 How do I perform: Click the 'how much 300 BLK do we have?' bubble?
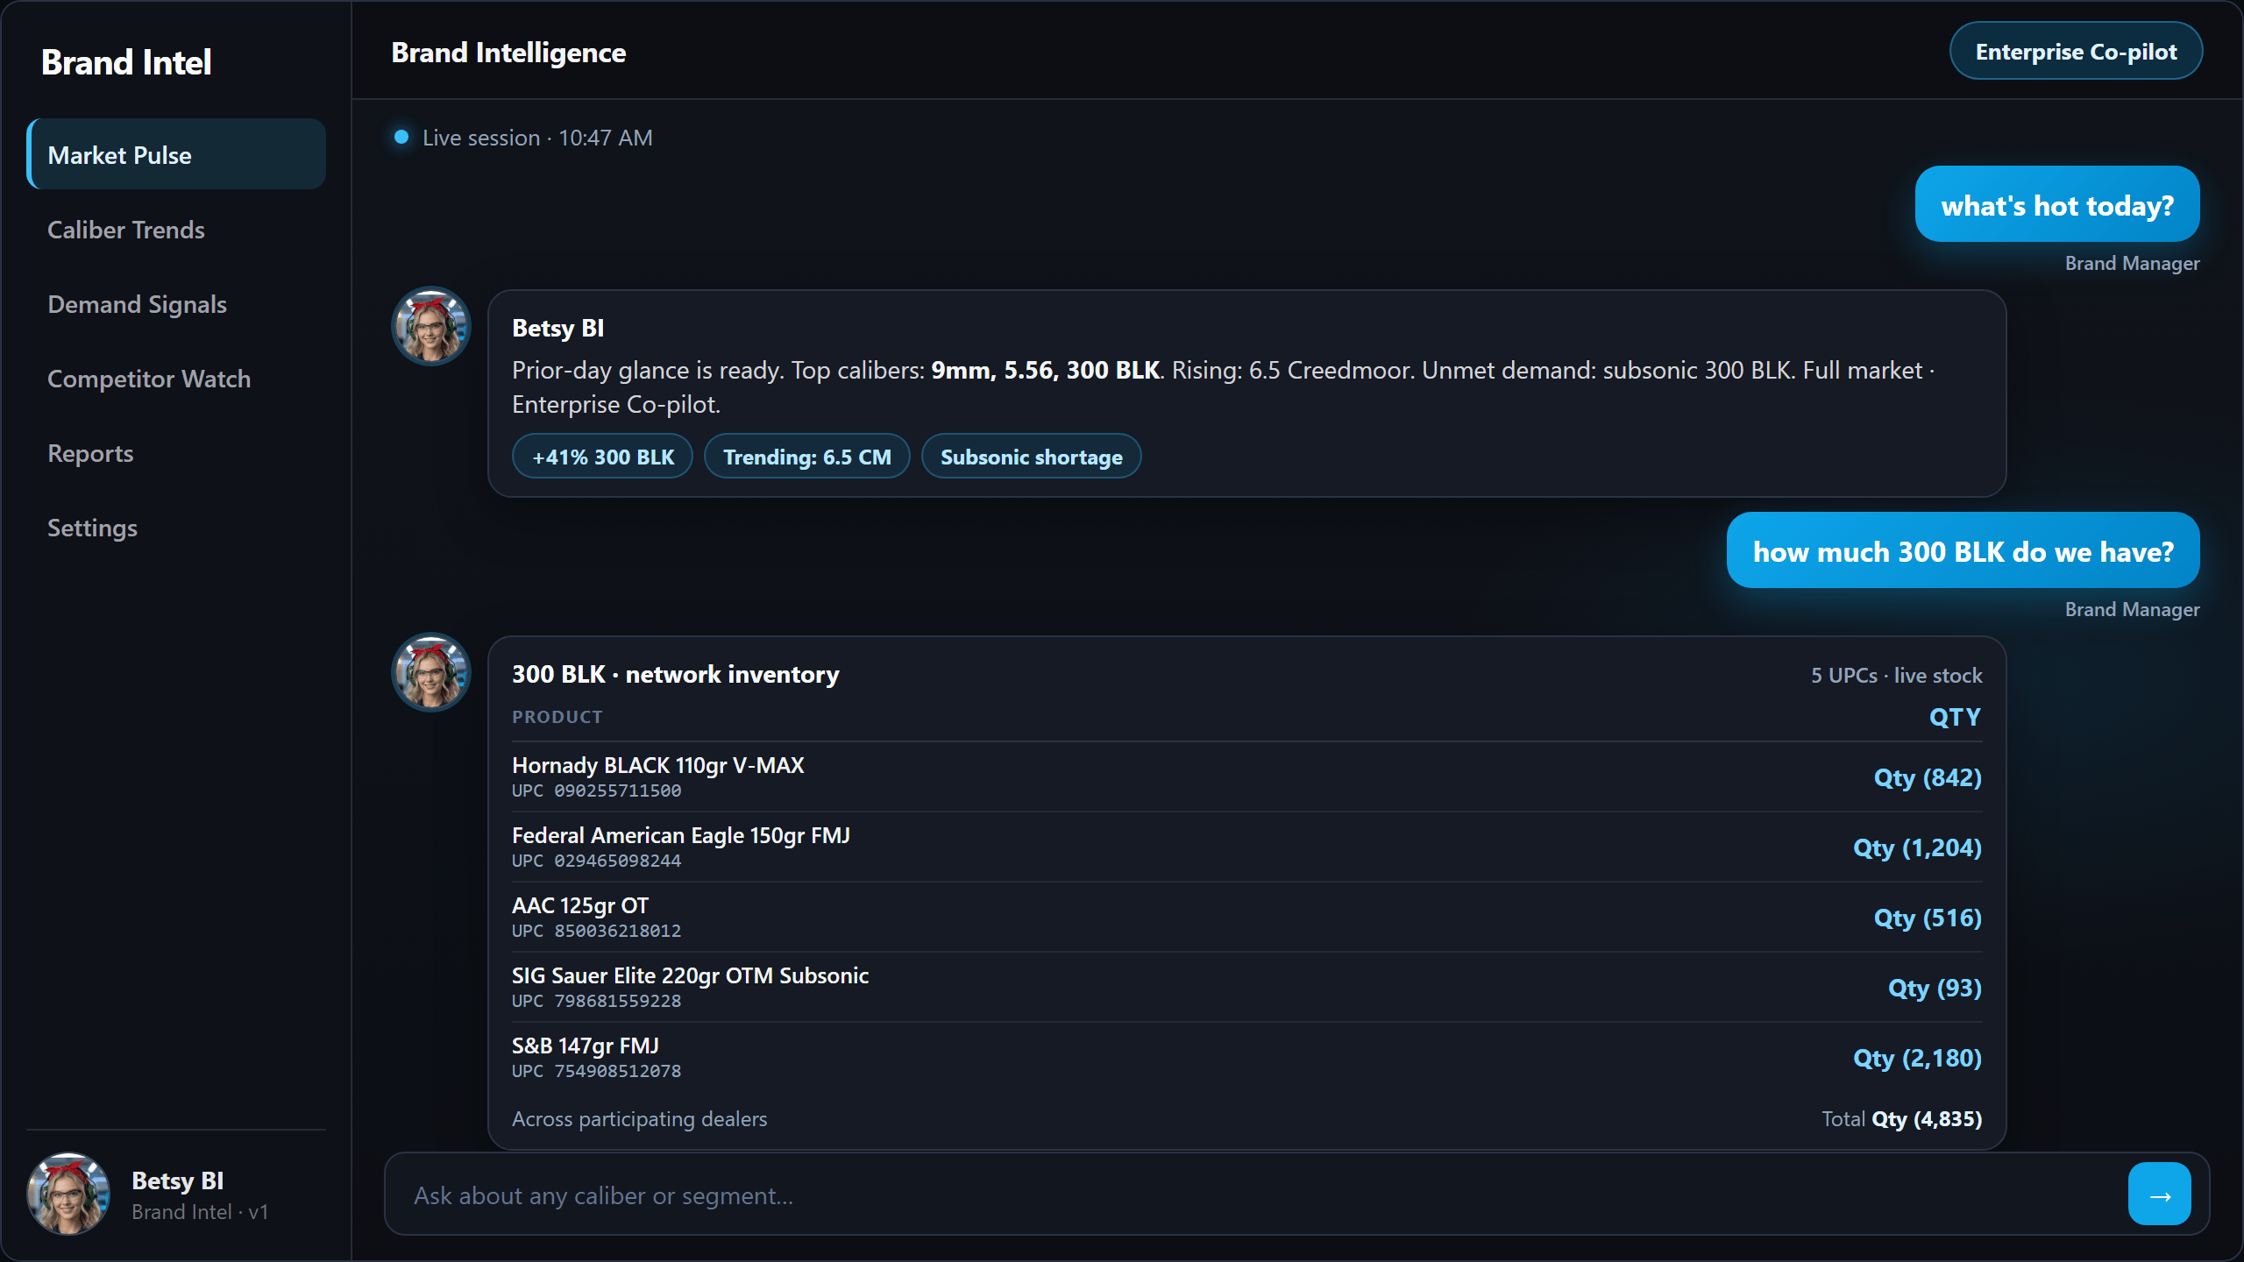pos(1963,551)
